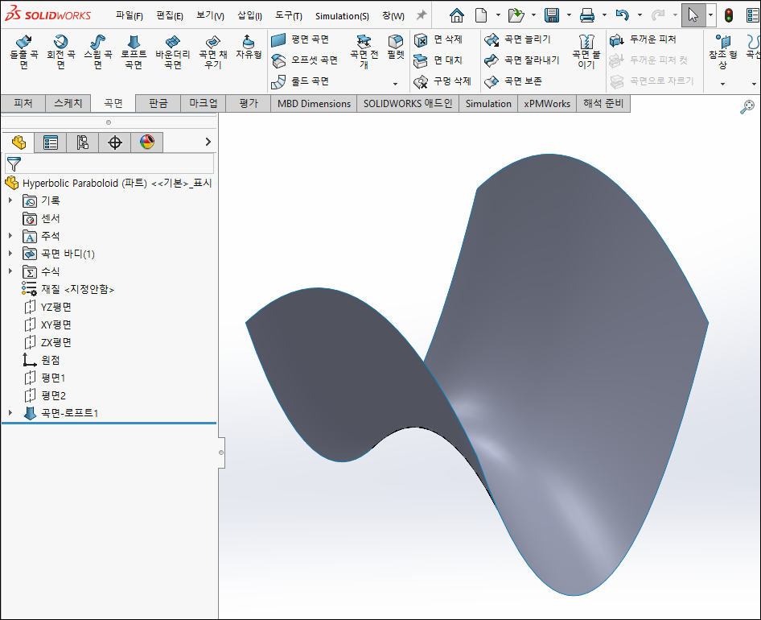The width and height of the screenshot is (761, 620).
Task: Expand more manager tabs arrow
Action: (208, 142)
